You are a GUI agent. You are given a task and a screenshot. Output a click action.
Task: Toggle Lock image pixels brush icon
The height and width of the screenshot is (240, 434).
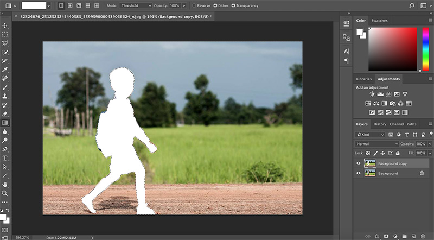coord(375,153)
